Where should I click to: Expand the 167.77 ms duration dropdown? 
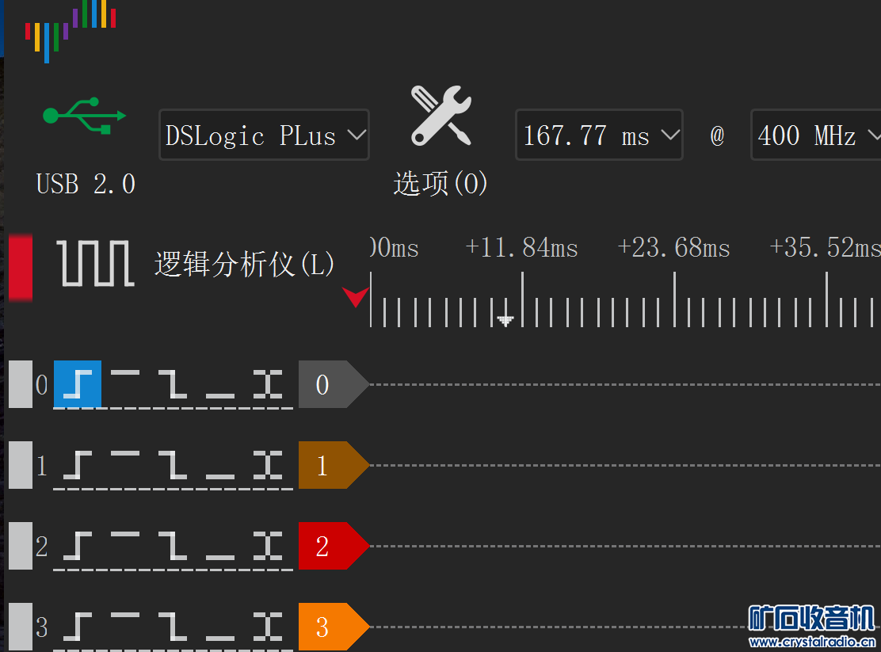click(599, 135)
